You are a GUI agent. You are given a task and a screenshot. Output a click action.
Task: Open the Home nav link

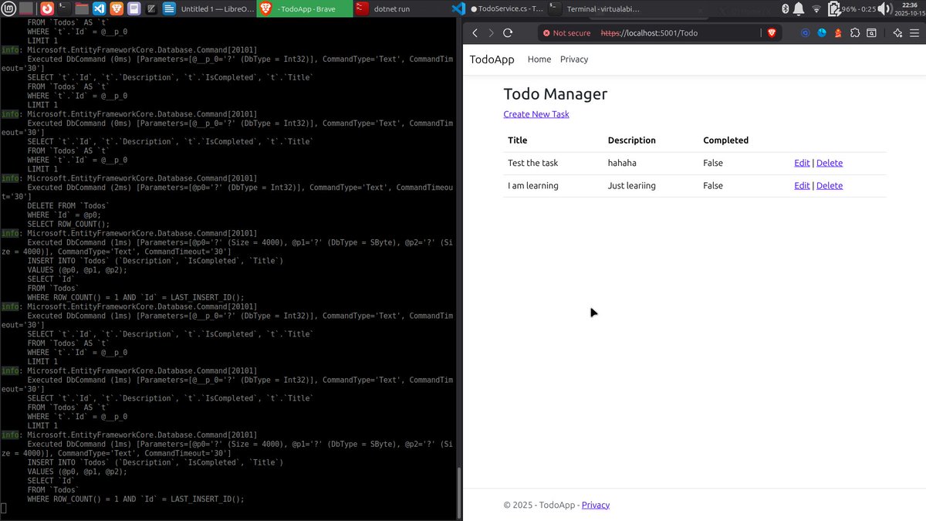539,59
